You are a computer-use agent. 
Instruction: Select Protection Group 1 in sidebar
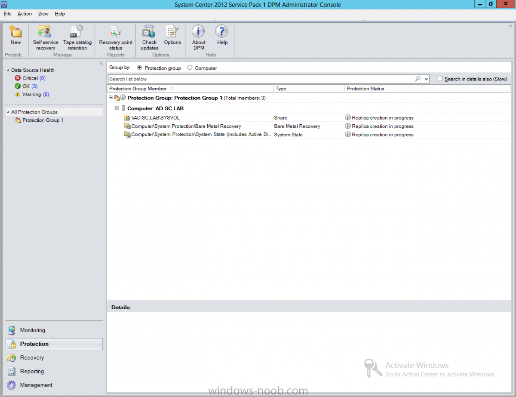coord(43,120)
